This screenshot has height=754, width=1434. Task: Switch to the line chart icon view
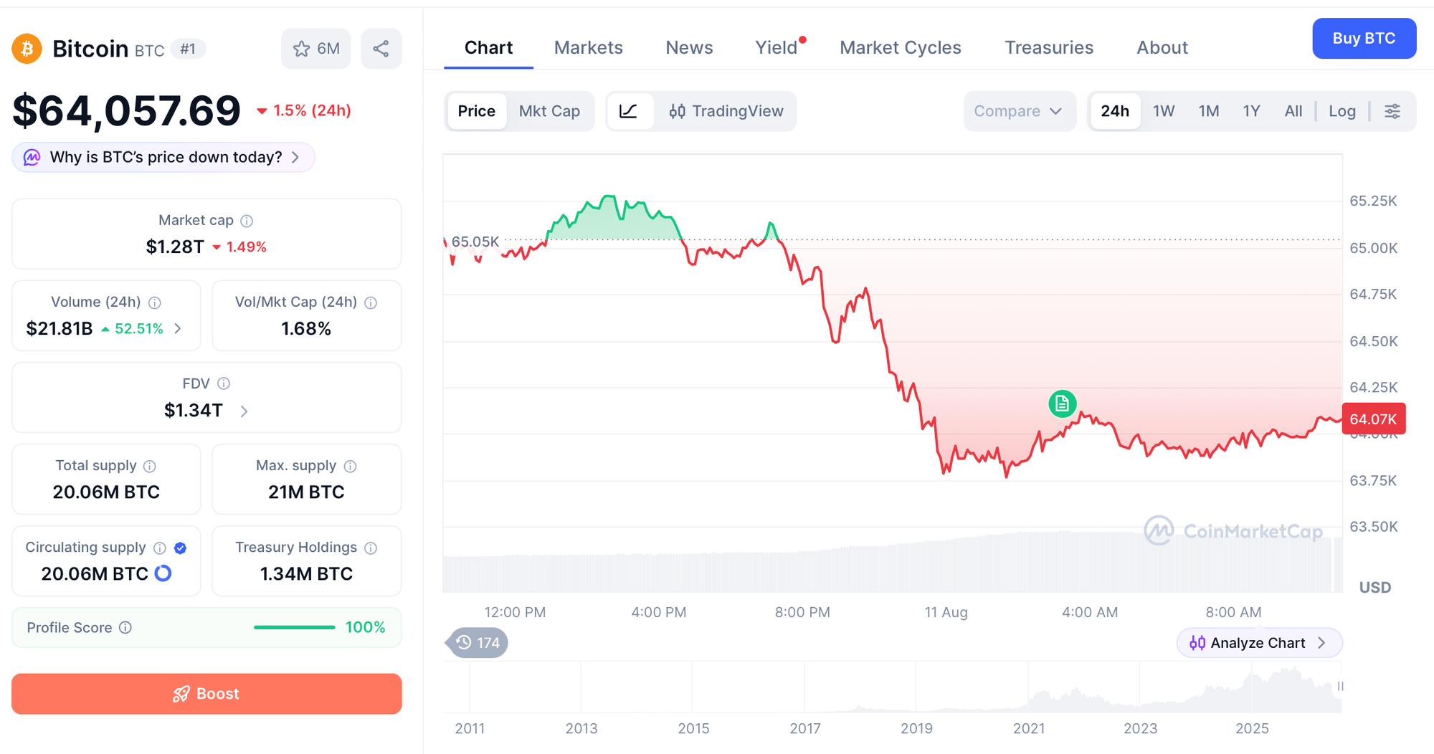629,111
